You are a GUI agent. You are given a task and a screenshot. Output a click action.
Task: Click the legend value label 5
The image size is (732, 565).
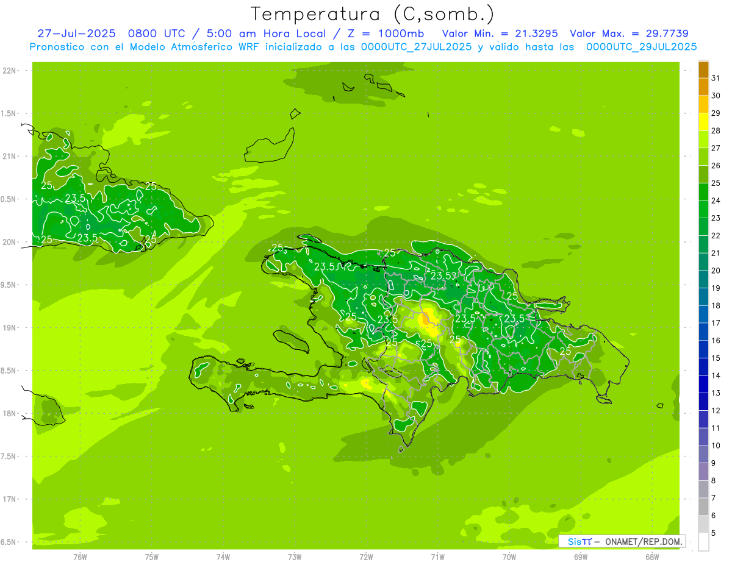point(714,533)
